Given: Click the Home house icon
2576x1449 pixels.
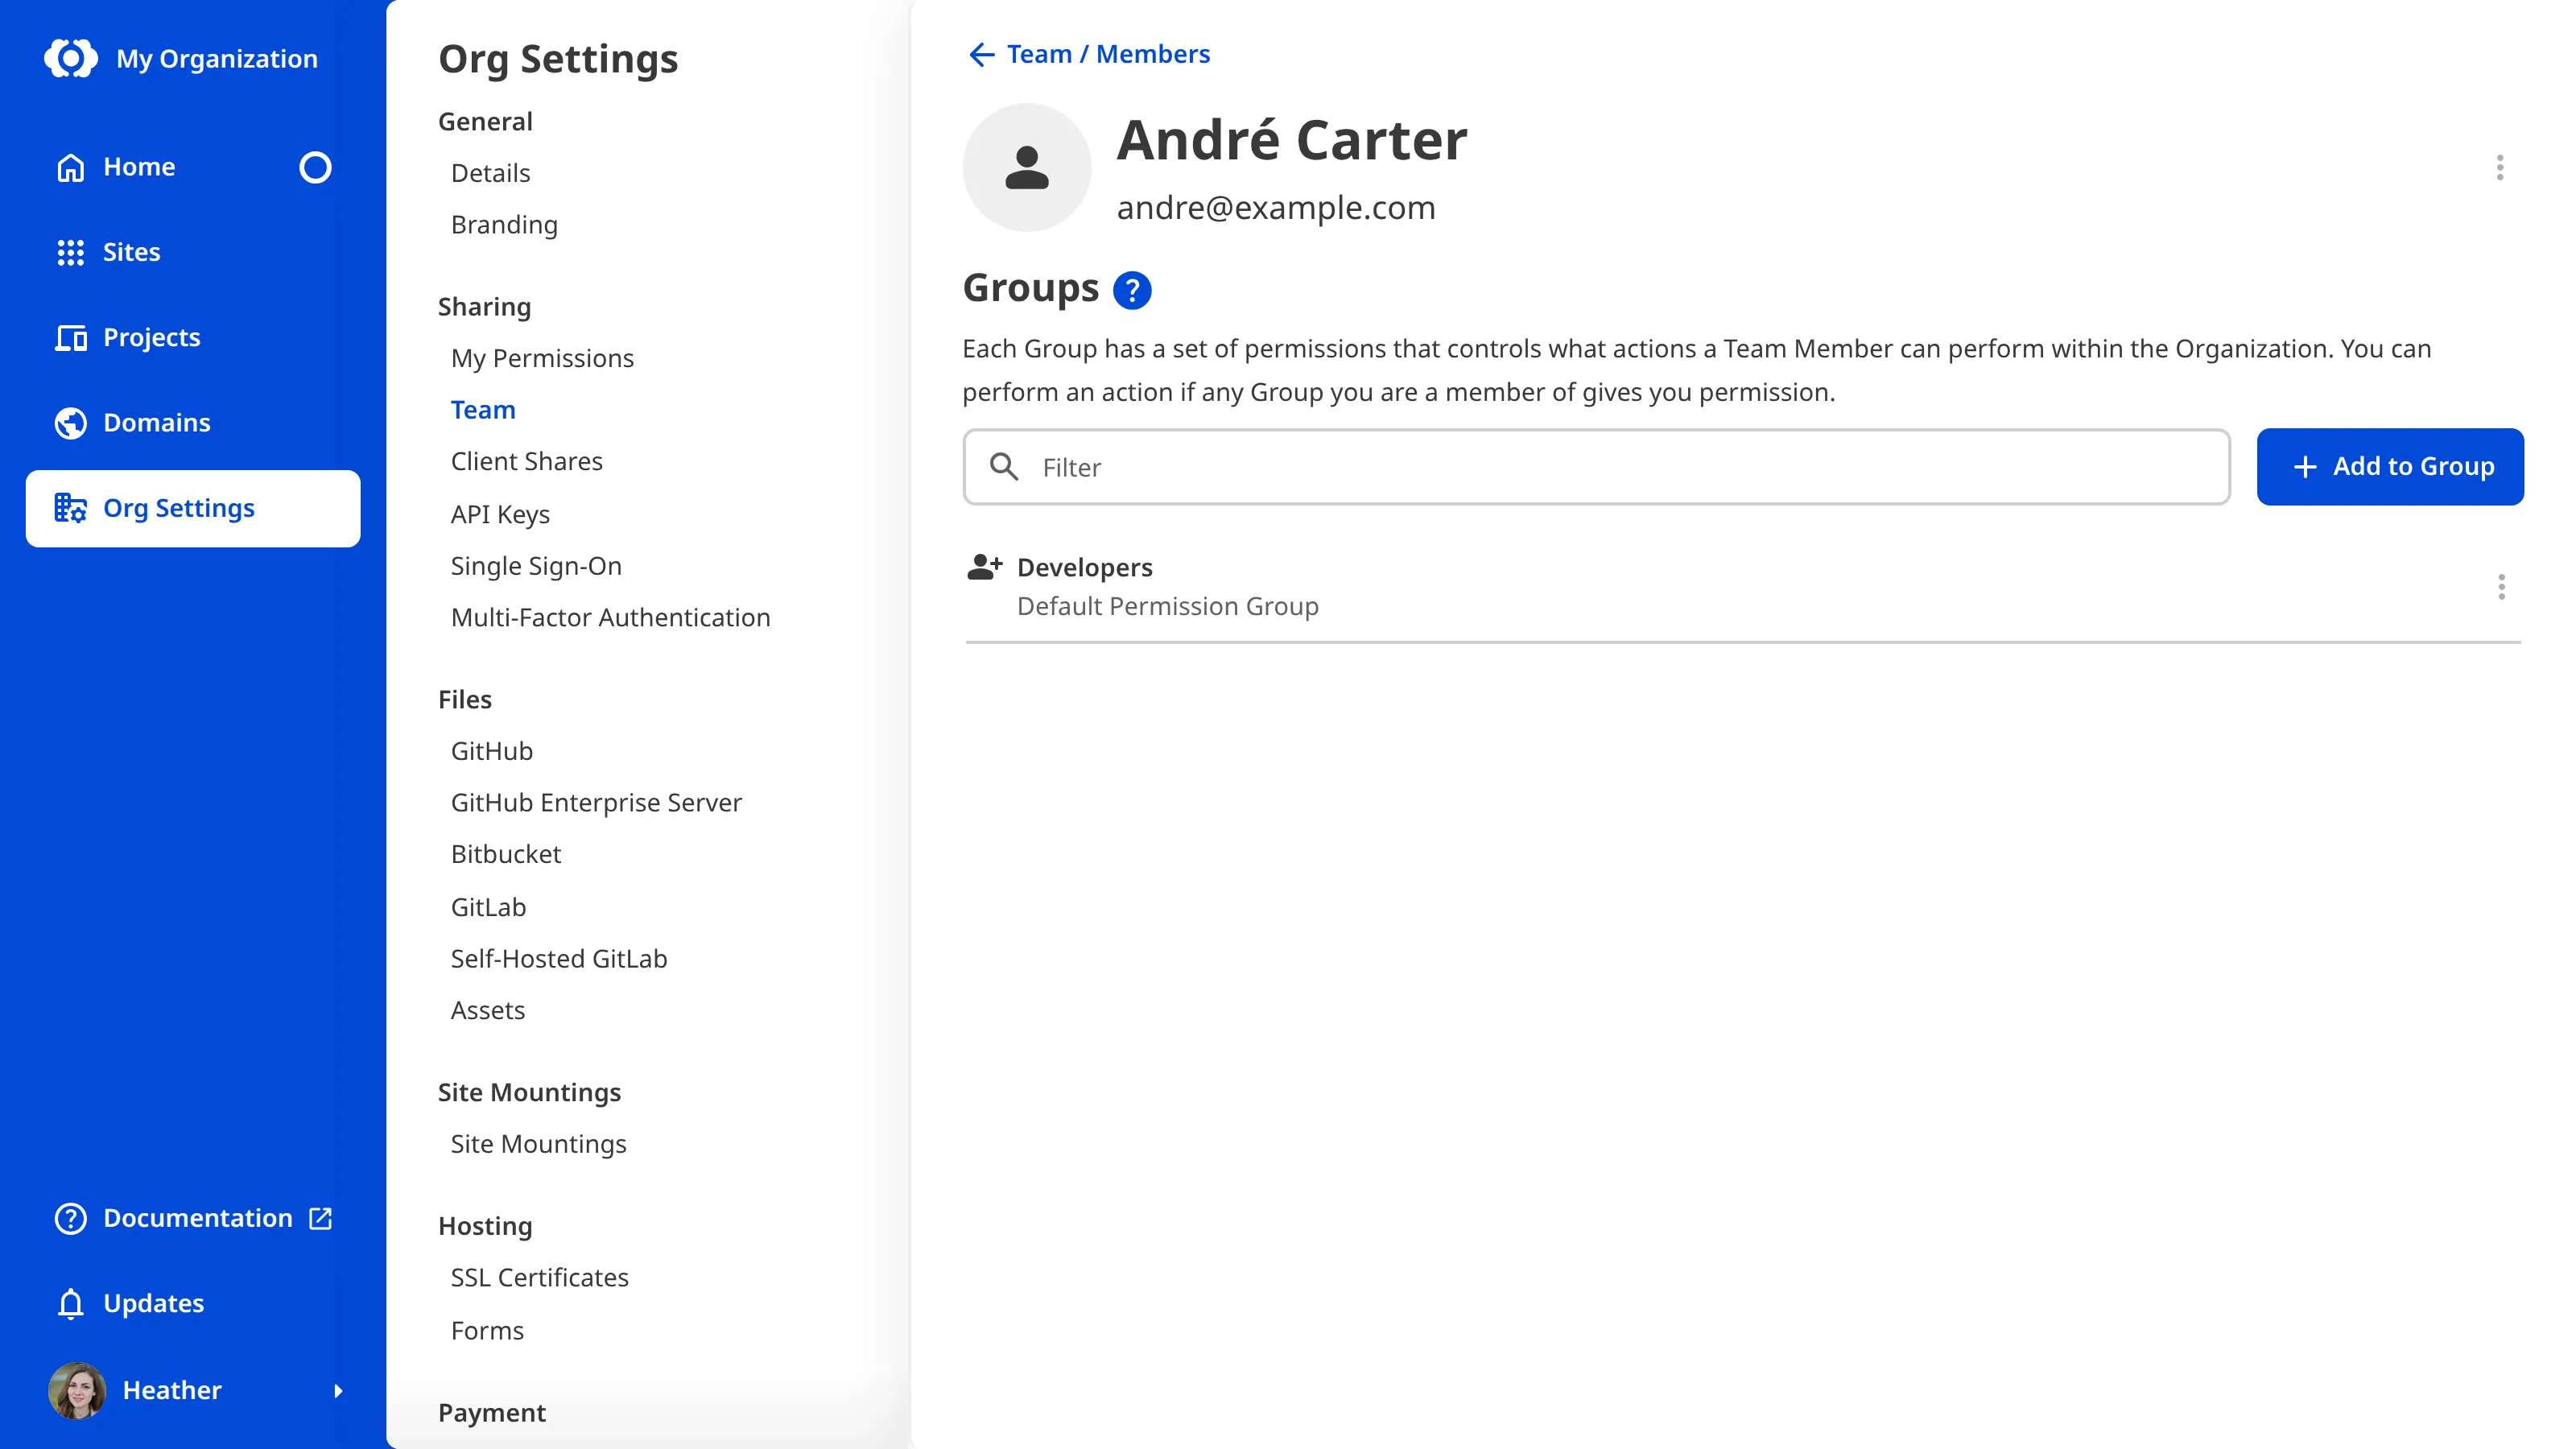Looking at the screenshot, I should click(x=70, y=167).
